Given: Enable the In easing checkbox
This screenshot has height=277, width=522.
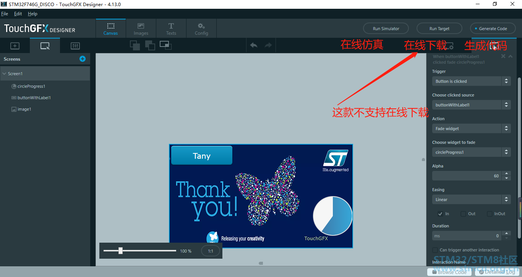Looking at the screenshot, I should tap(440, 214).
